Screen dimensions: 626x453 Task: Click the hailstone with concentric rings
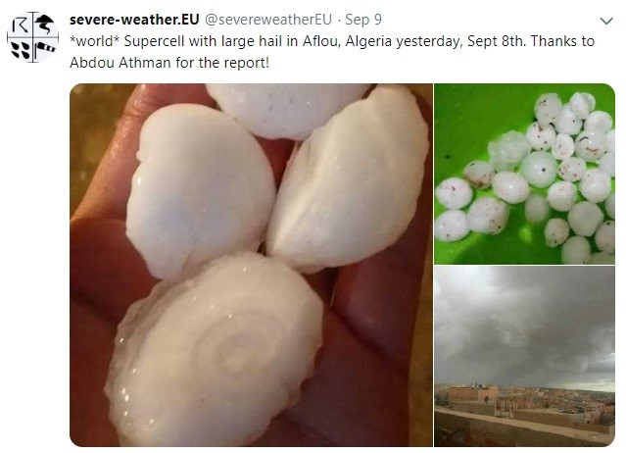tap(215, 349)
